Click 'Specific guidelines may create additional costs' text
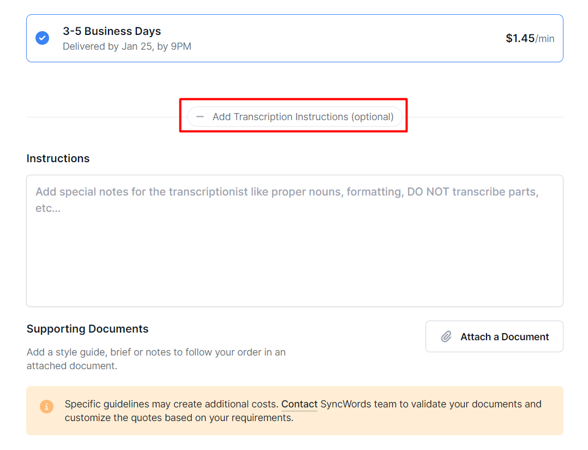Viewport: 588px width, 450px height. [x=171, y=404]
